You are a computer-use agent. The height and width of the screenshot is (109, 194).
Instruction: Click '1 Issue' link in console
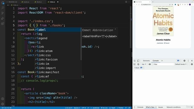[x=139, y=68]
